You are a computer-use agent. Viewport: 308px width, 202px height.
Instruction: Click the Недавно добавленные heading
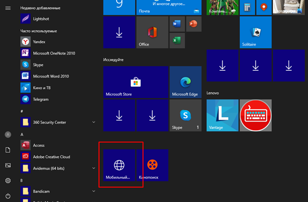pos(40,8)
